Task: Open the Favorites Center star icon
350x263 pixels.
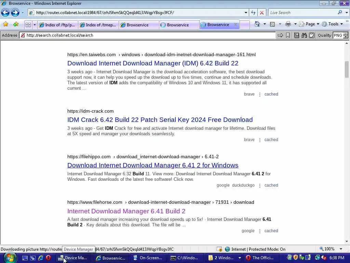Action: [x=6, y=24]
